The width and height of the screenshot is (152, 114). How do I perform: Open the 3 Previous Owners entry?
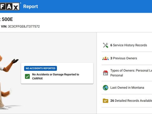(x=124, y=58)
